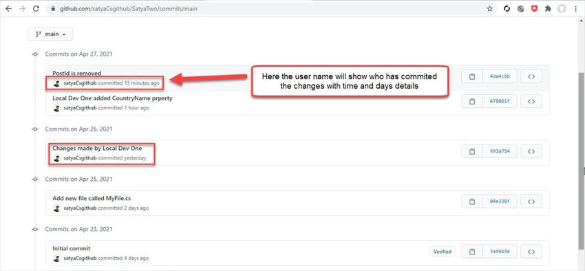Open 'Add new file called MyFile.cs' commit
The height and width of the screenshot is (271, 585).
pyautogui.click(x=92, y=198)
